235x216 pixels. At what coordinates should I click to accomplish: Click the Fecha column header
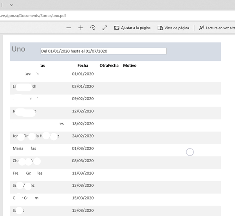click(x=83, y=66)
